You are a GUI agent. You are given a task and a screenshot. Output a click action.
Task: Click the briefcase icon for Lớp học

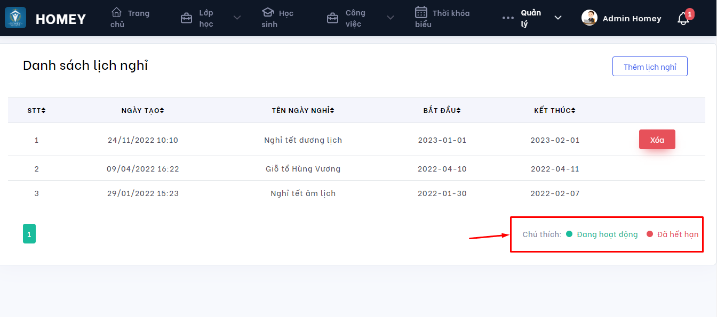pyautogui.click(x=186, y=18)
